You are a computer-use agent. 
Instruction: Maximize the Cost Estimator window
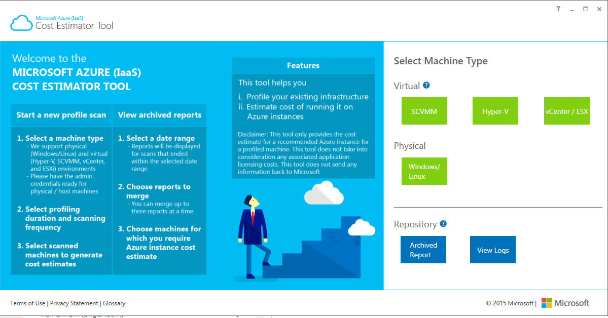586,9
